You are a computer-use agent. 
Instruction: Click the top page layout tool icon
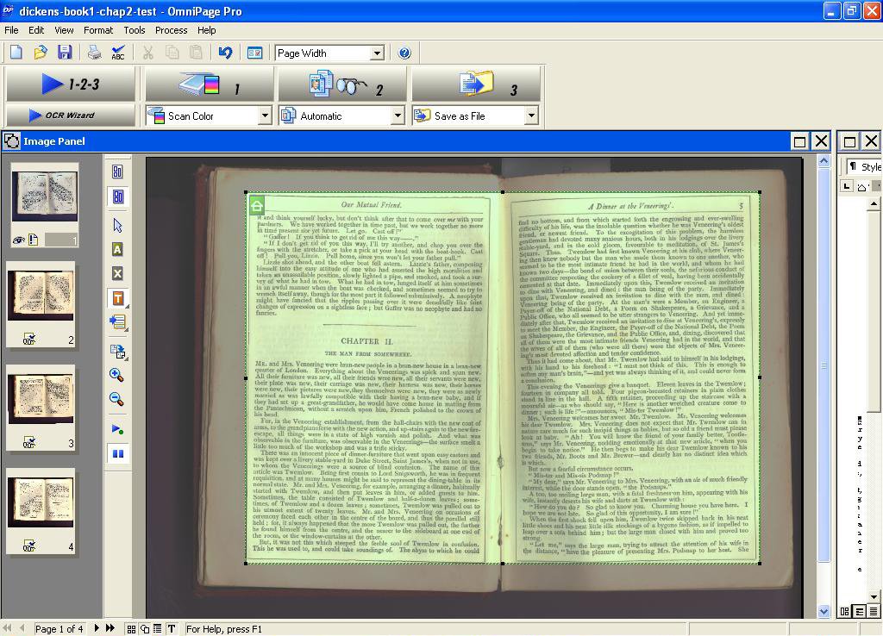point(117,171)
